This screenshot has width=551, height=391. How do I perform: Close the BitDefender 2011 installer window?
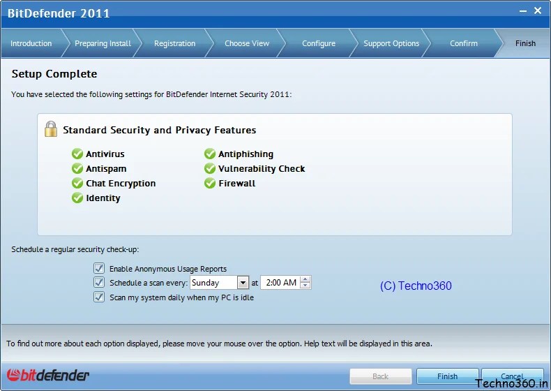coord(538,10)
